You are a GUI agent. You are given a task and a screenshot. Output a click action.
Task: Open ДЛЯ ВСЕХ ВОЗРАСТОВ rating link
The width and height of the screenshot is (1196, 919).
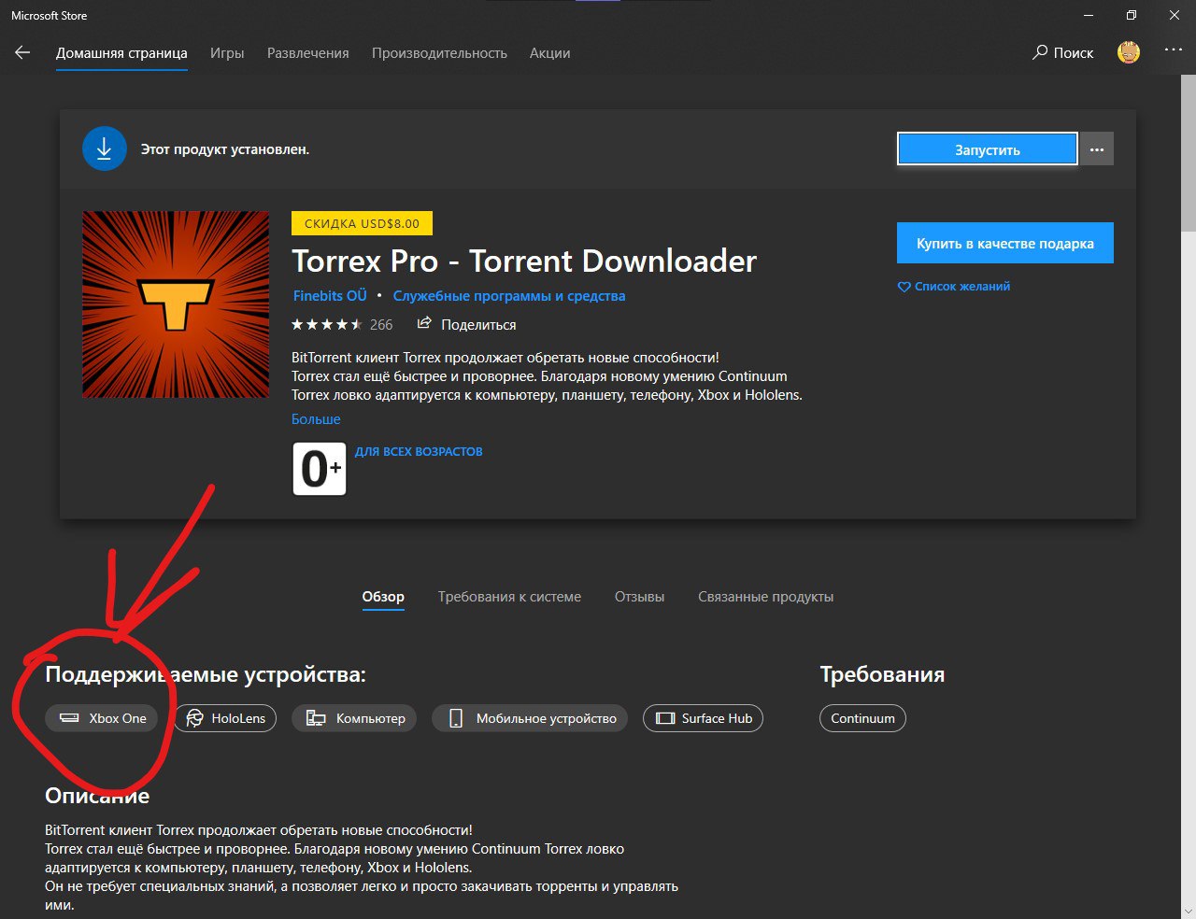point(419,451)
